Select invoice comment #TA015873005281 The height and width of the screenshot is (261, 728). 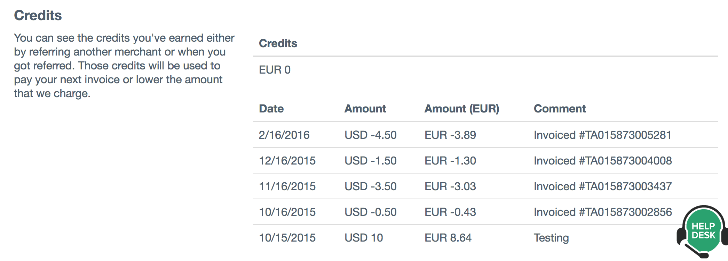pos(602,135)
